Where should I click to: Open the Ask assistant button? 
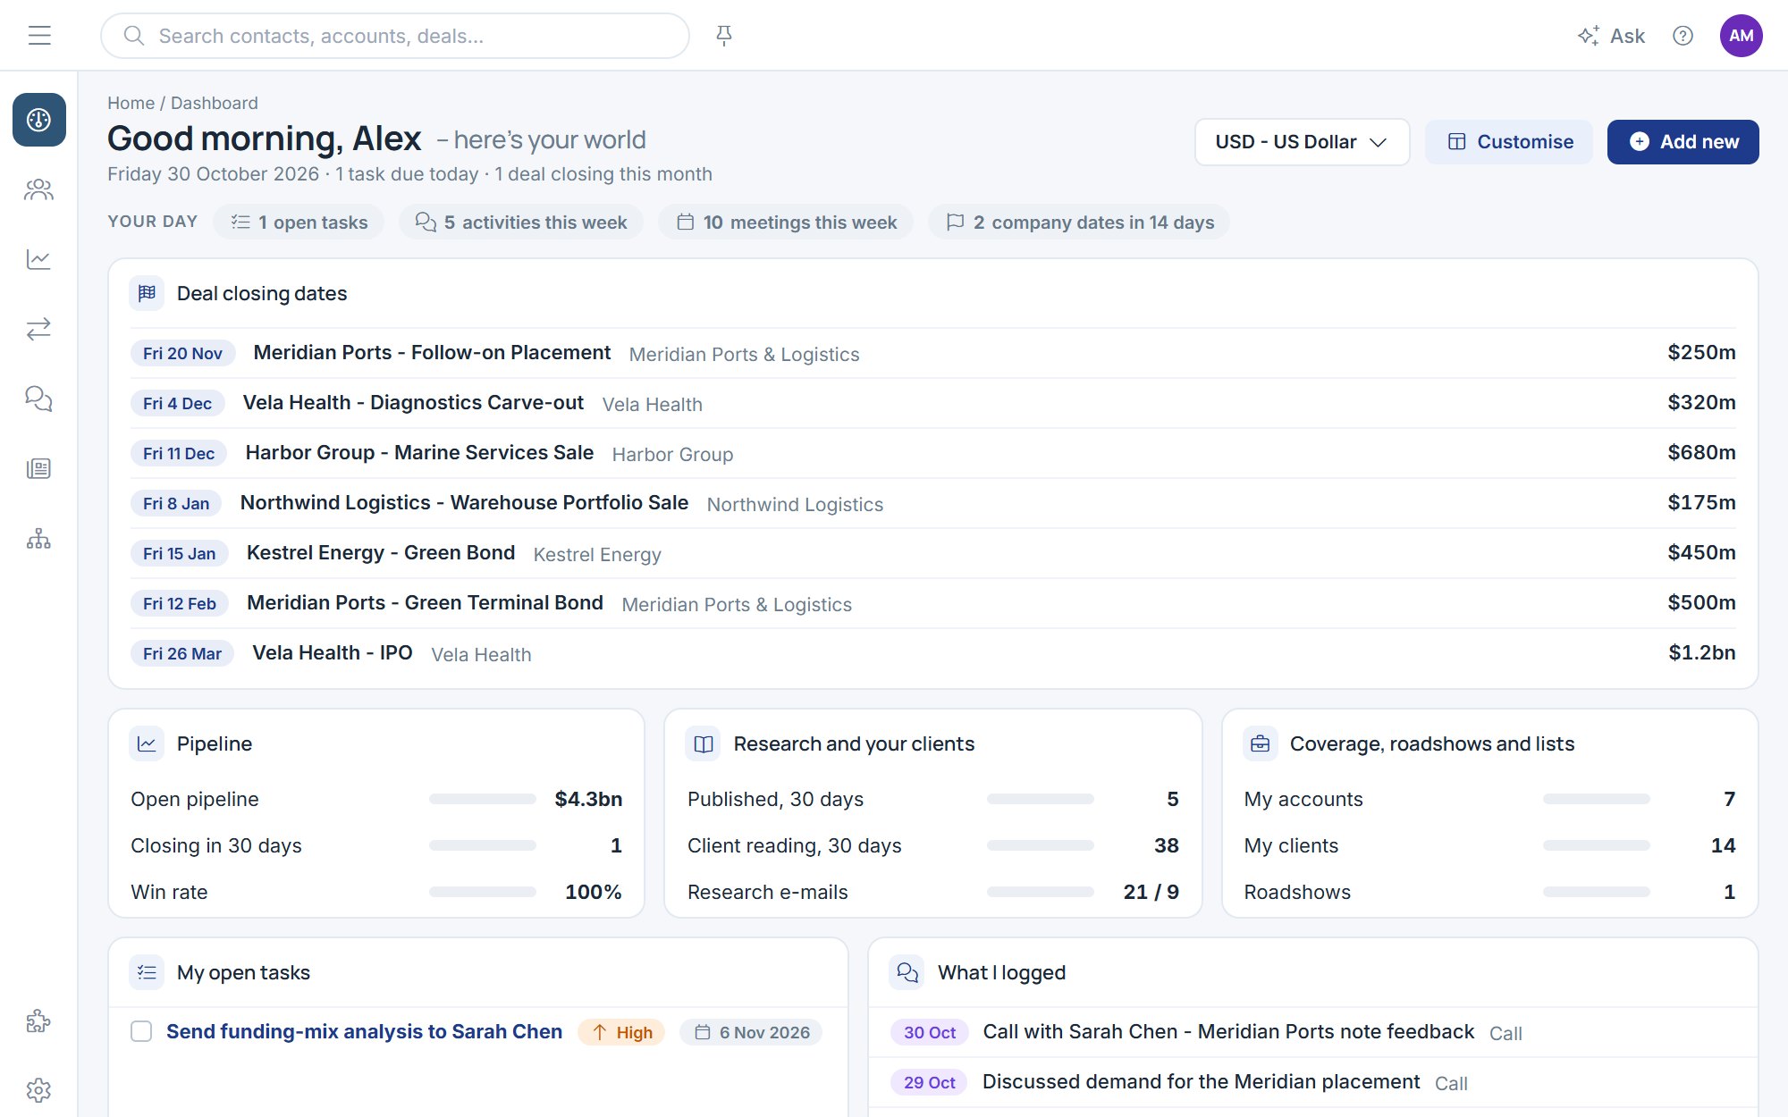pos(1611,36)
